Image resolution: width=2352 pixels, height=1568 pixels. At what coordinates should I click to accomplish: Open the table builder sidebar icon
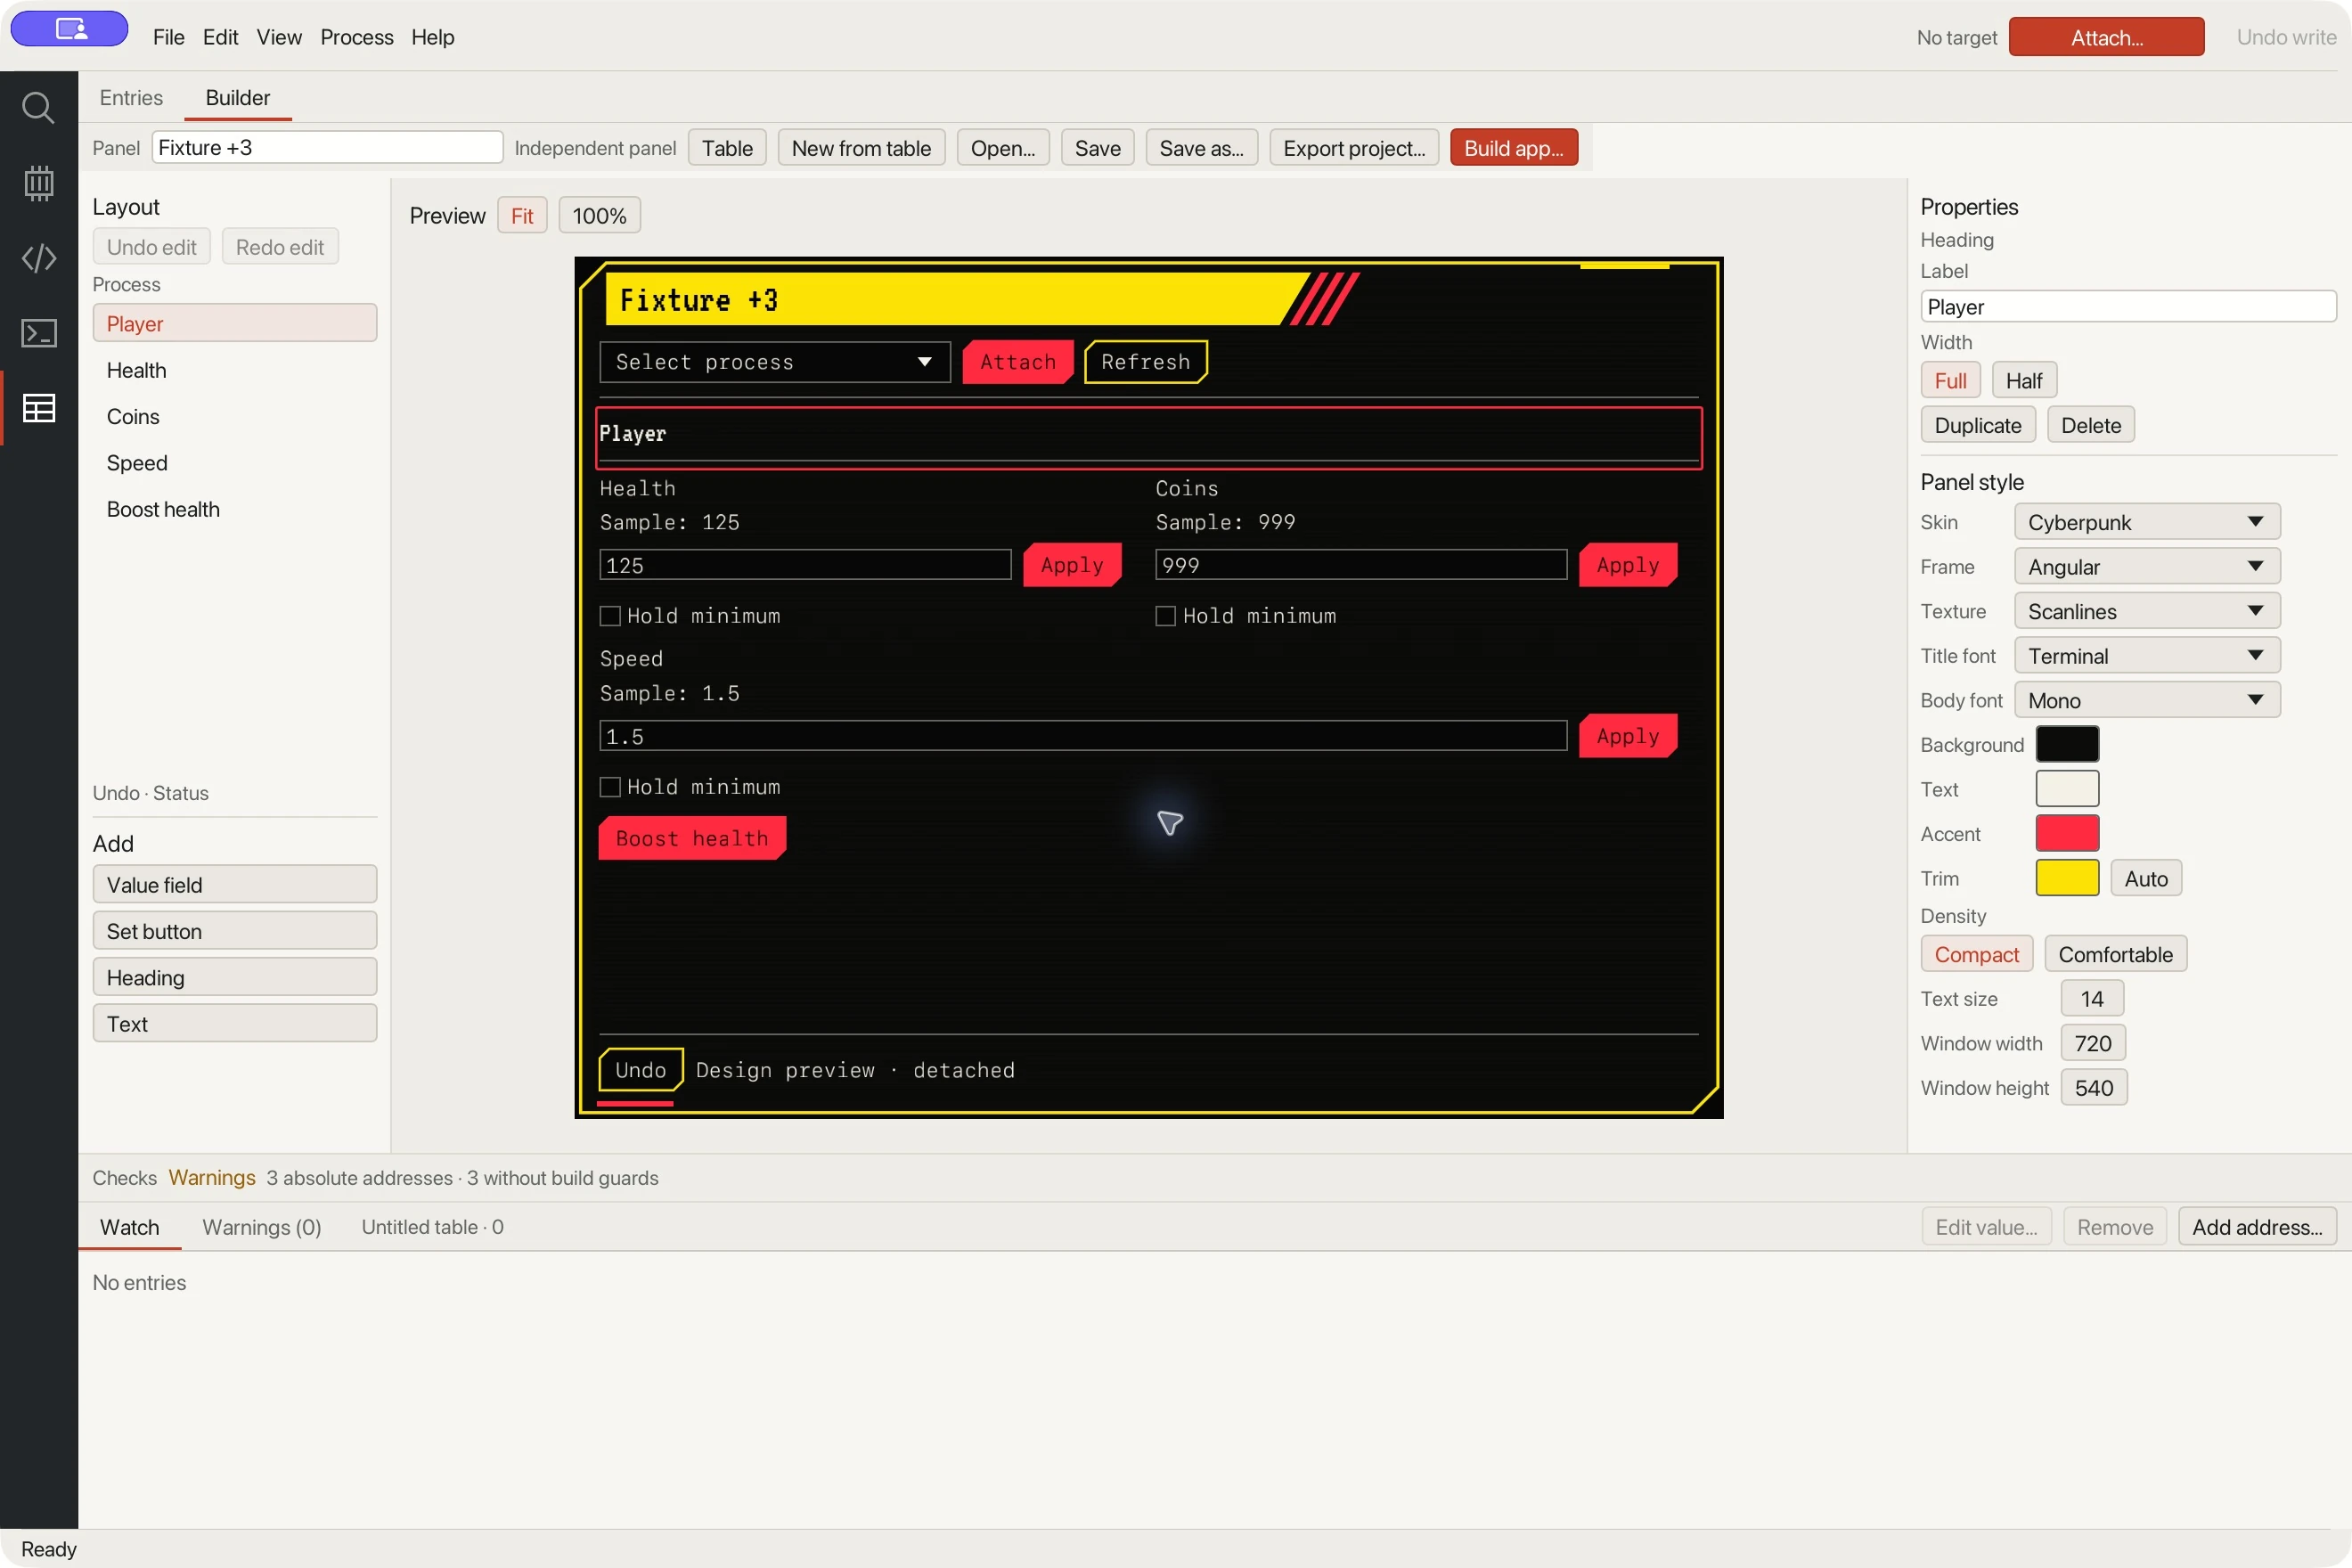click(x=38, y=408)
